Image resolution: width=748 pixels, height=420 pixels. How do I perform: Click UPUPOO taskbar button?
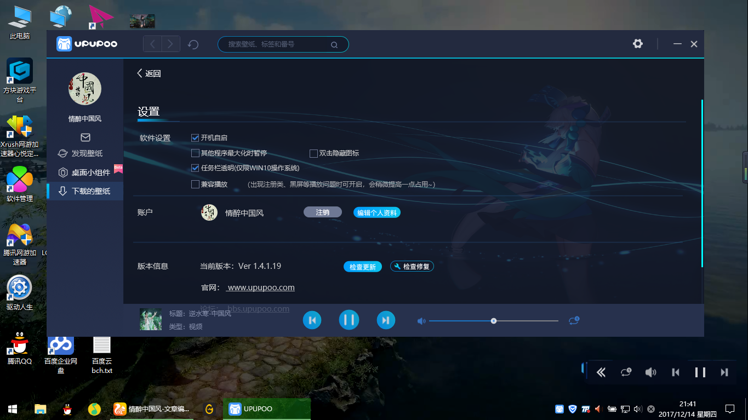pos(267,409)
